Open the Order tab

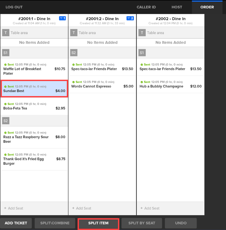click(x=207, y=7)
